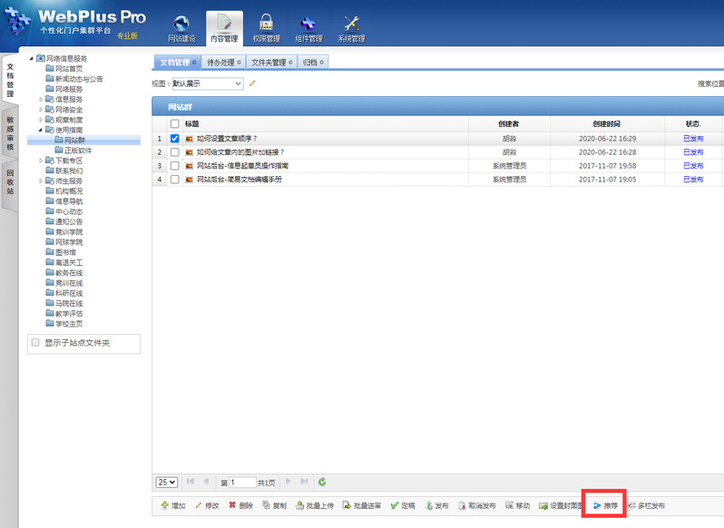Click the green refresh icon in pager
Image resolution: width=724 pixels, height=528 pixels.
(x=322, y=482)
